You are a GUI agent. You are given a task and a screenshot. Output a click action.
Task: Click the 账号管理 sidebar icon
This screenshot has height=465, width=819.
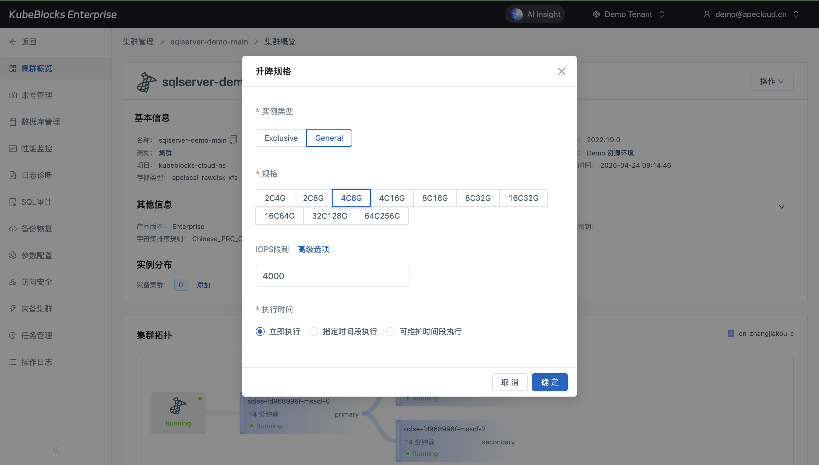pyautogui.click(x=13, y=95)
